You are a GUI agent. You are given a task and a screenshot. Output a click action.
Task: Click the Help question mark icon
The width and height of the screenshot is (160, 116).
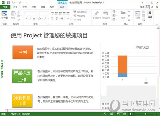(x=142, y=3)
